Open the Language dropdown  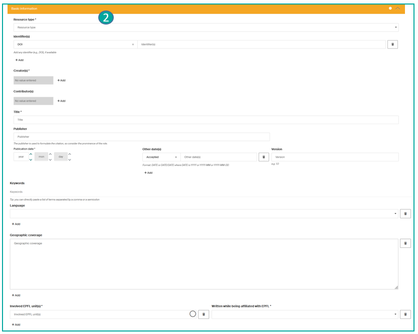[204, 214]
